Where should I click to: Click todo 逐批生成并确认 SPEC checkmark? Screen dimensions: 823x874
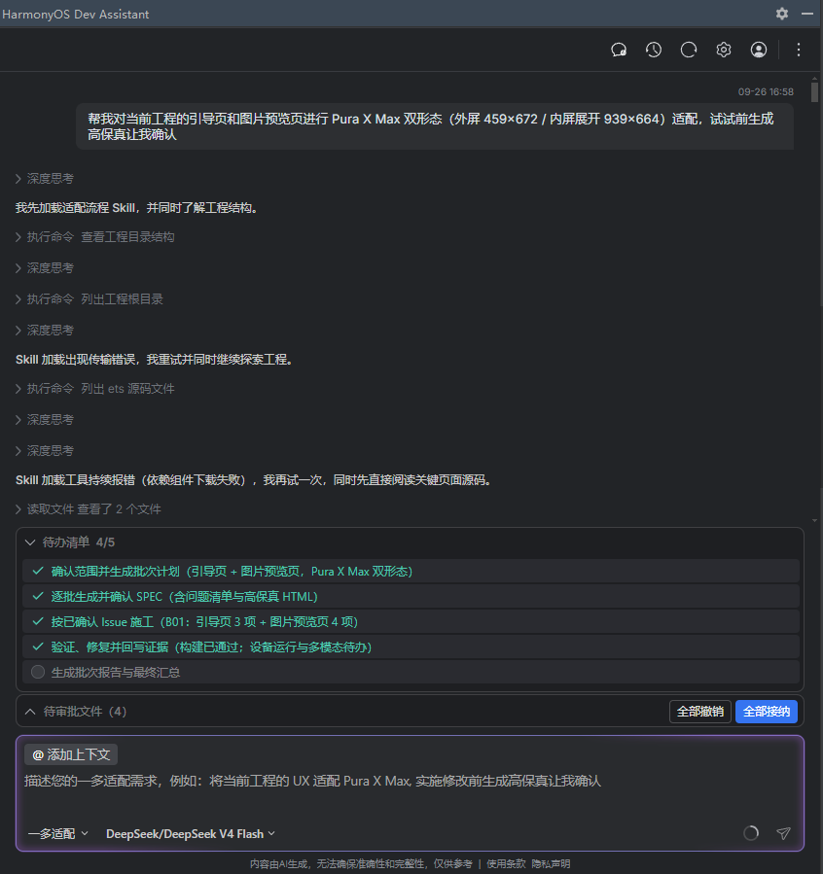click(38, 596)
